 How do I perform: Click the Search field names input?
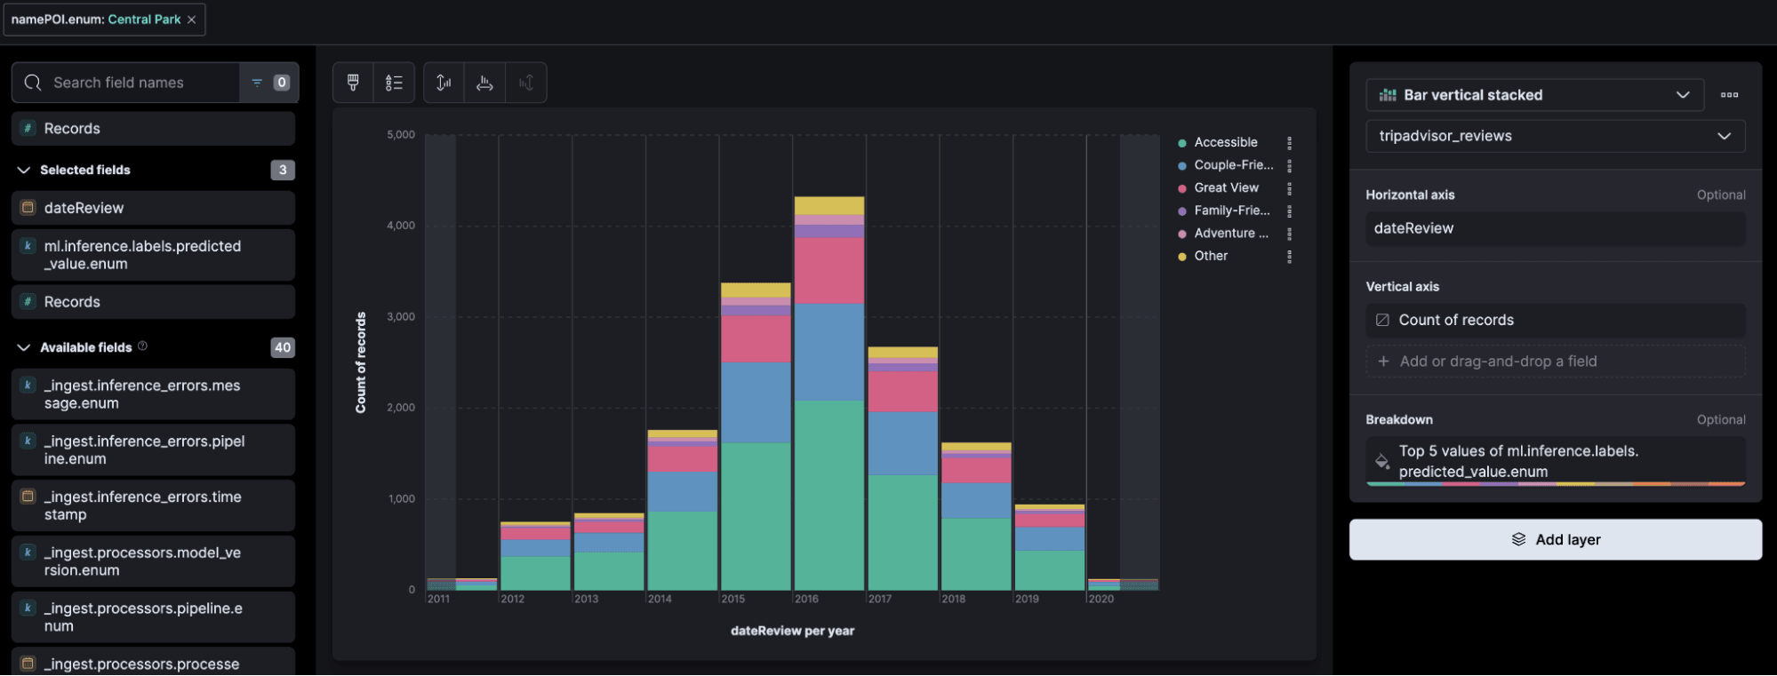tap(126, 83)
